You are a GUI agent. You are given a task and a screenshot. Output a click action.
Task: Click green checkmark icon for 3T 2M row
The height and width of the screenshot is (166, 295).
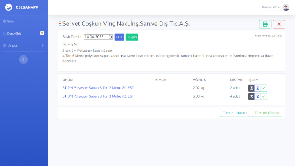(x=264, y=88)
